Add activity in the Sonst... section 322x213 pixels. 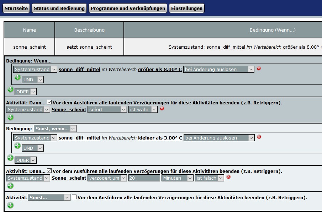(10, 205)
